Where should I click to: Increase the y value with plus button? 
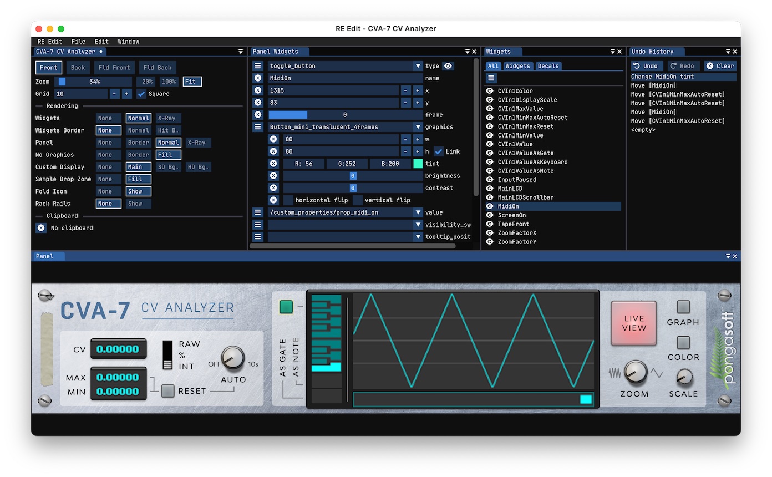point(418,103)
